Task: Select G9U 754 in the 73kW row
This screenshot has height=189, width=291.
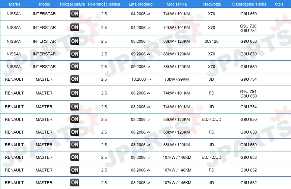Action: pyautogui.click(x=249, y=79)
